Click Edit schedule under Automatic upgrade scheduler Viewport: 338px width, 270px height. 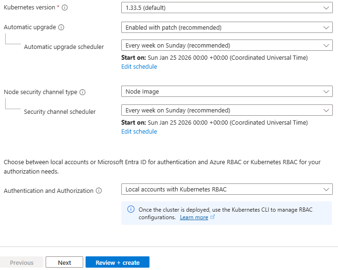point(139,67)
